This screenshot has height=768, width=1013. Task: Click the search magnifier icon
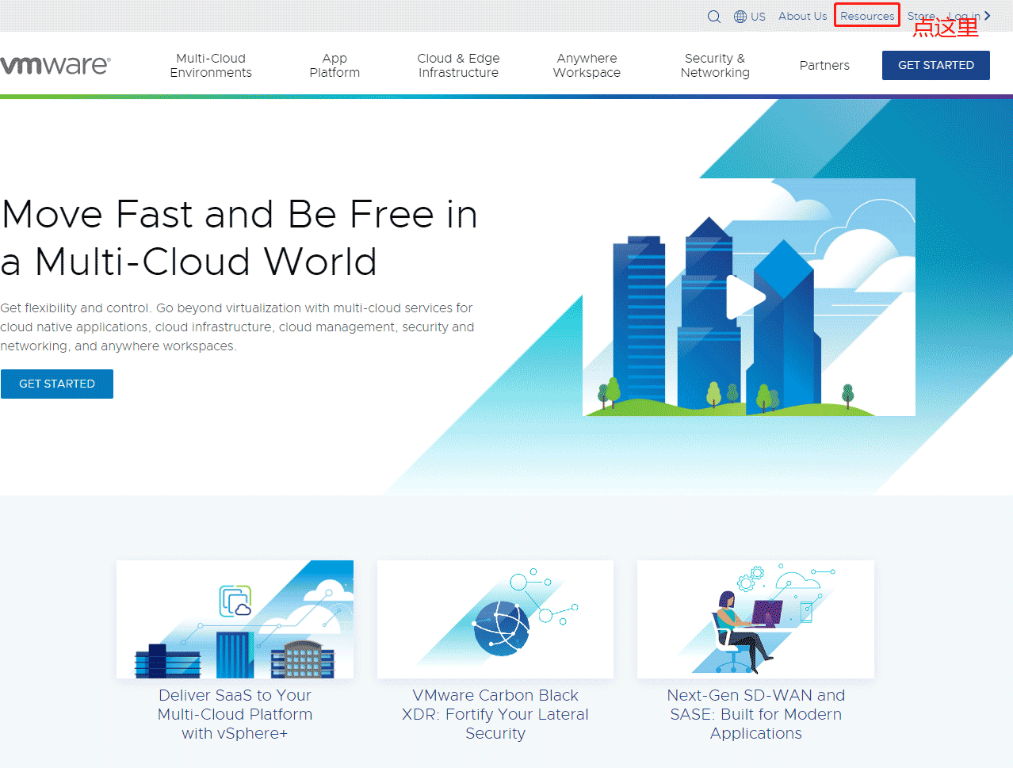click(714, 17)
